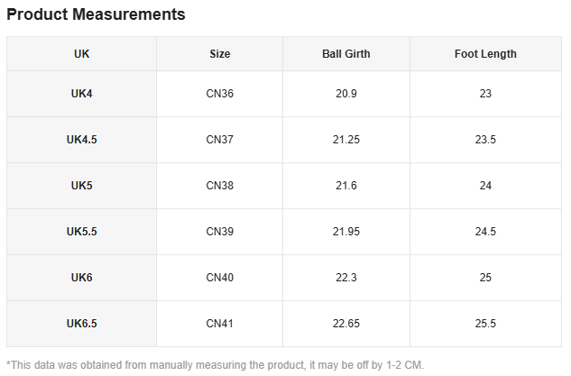The width and height of the screenshot is (571, 376).
Task: Select the UK6 row label
Action: click(x=81, y=278)
